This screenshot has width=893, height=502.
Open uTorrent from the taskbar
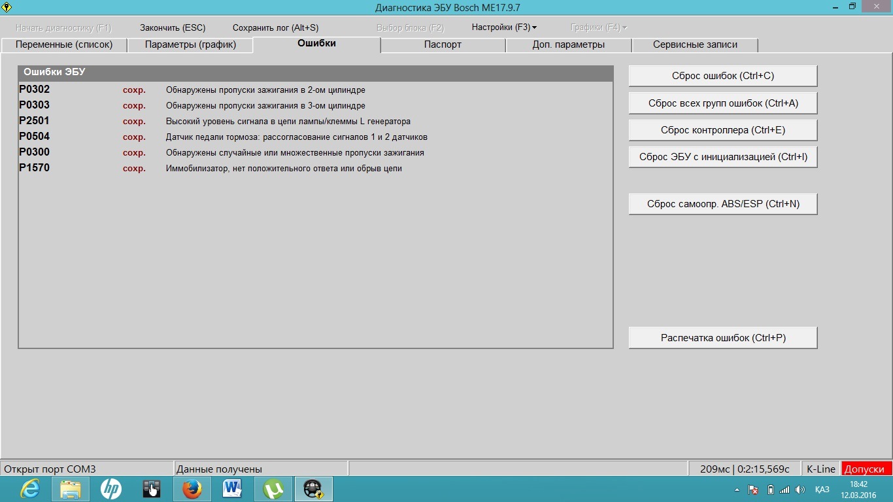pyautogui.click(x=273, y=489)
